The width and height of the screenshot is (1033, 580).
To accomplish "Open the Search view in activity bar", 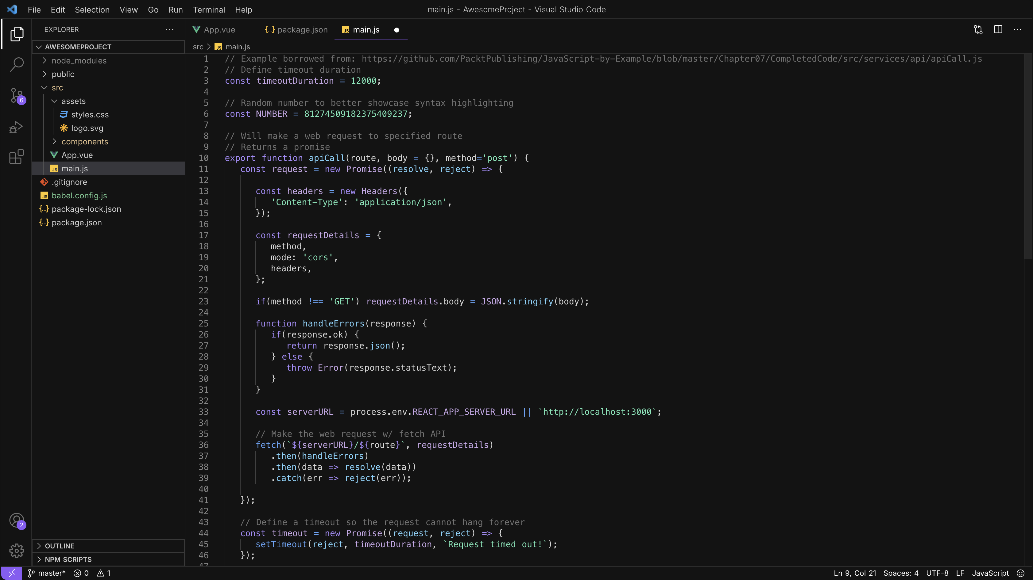I will tap(17, 64).
